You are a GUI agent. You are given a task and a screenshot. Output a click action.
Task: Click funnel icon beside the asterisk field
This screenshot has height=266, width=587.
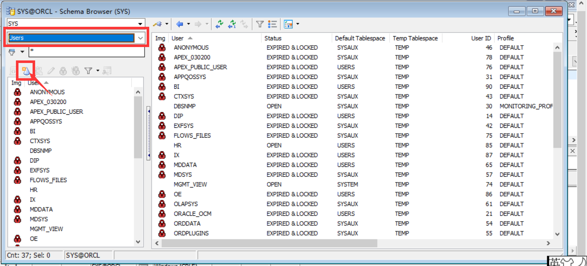(x=12, y=52)
